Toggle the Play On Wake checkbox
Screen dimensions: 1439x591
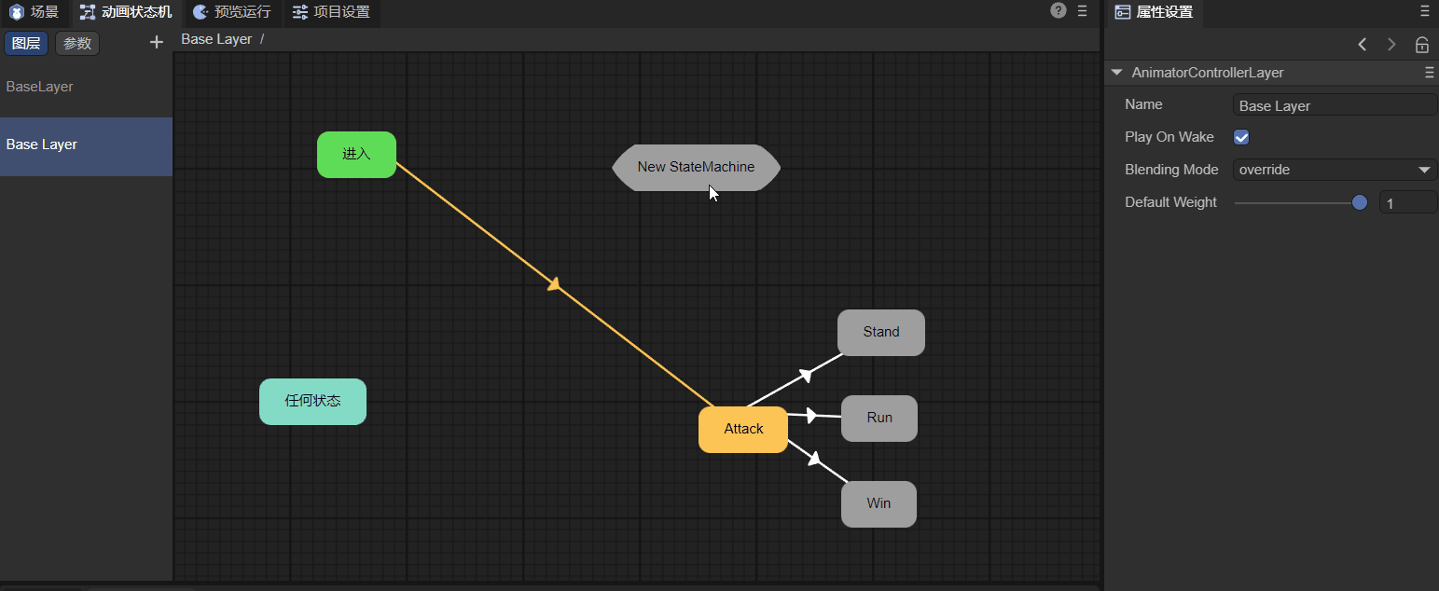coord(1241,137)
